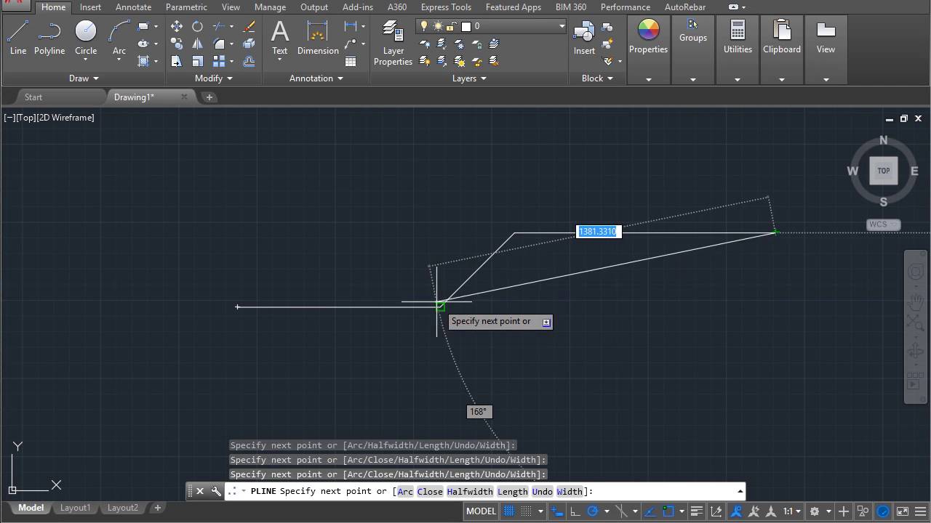
Task: Click the Move tool in Modify panel
Action: click(177, 26)
